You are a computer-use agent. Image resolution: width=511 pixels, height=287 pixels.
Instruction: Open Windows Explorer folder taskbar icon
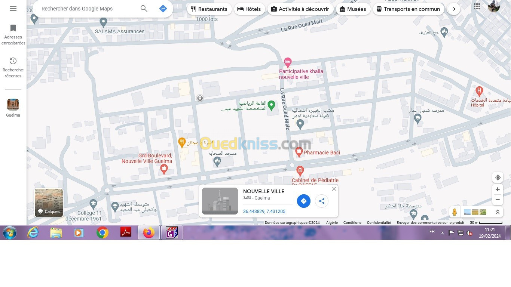[x=56, y=233]
